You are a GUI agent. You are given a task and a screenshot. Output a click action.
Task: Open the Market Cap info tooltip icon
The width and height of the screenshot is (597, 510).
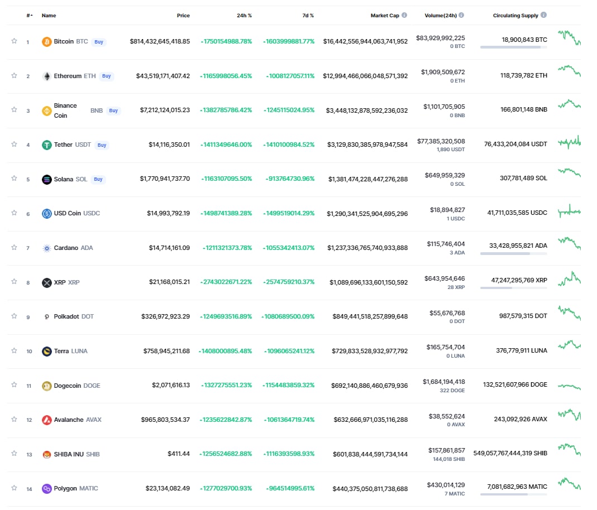(404, 15)
